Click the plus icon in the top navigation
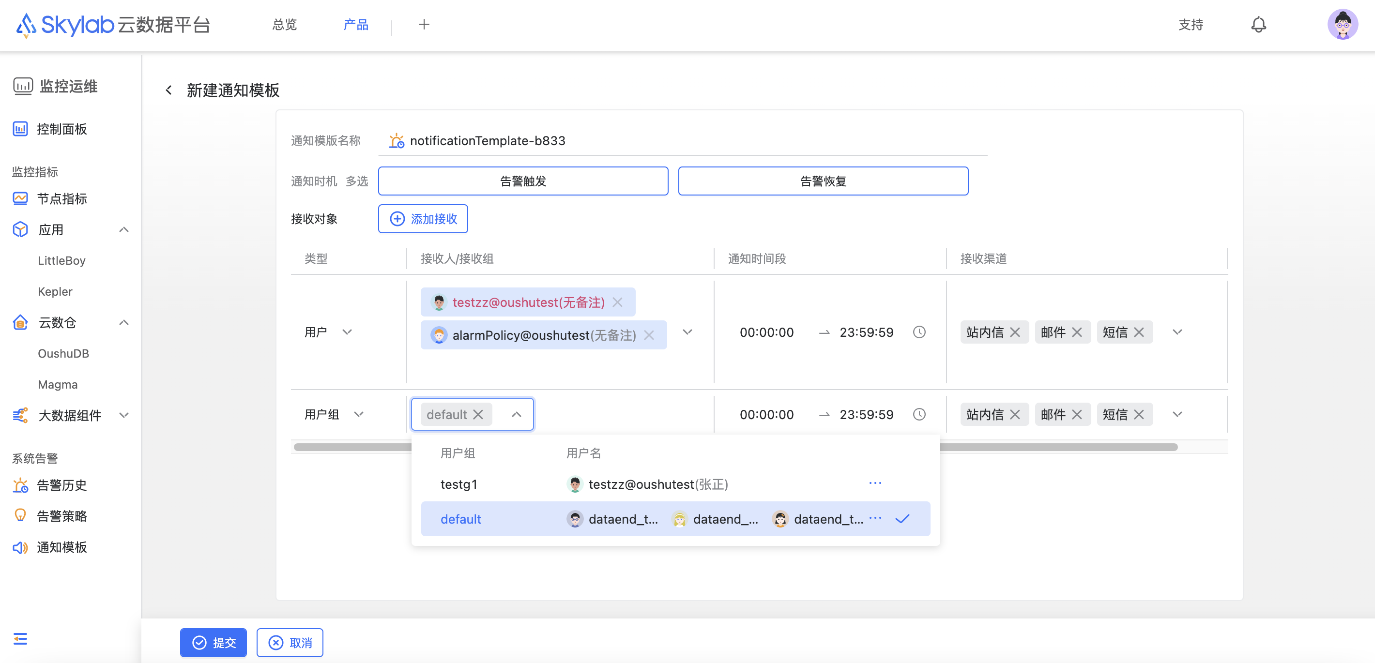The width and height of the screenshot is (1375, 663). [x=424, y=25]
